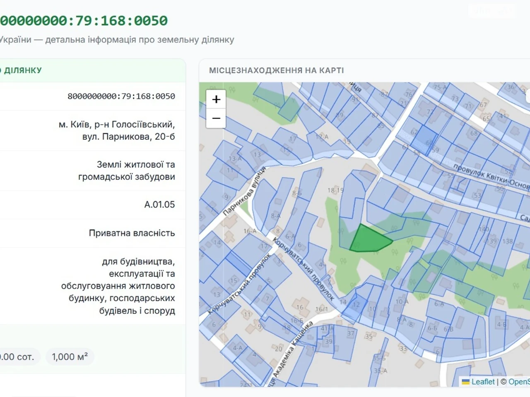The image size is (530, 397).
Task: Click house number '16-А' on the map
Action: point(250,231)
